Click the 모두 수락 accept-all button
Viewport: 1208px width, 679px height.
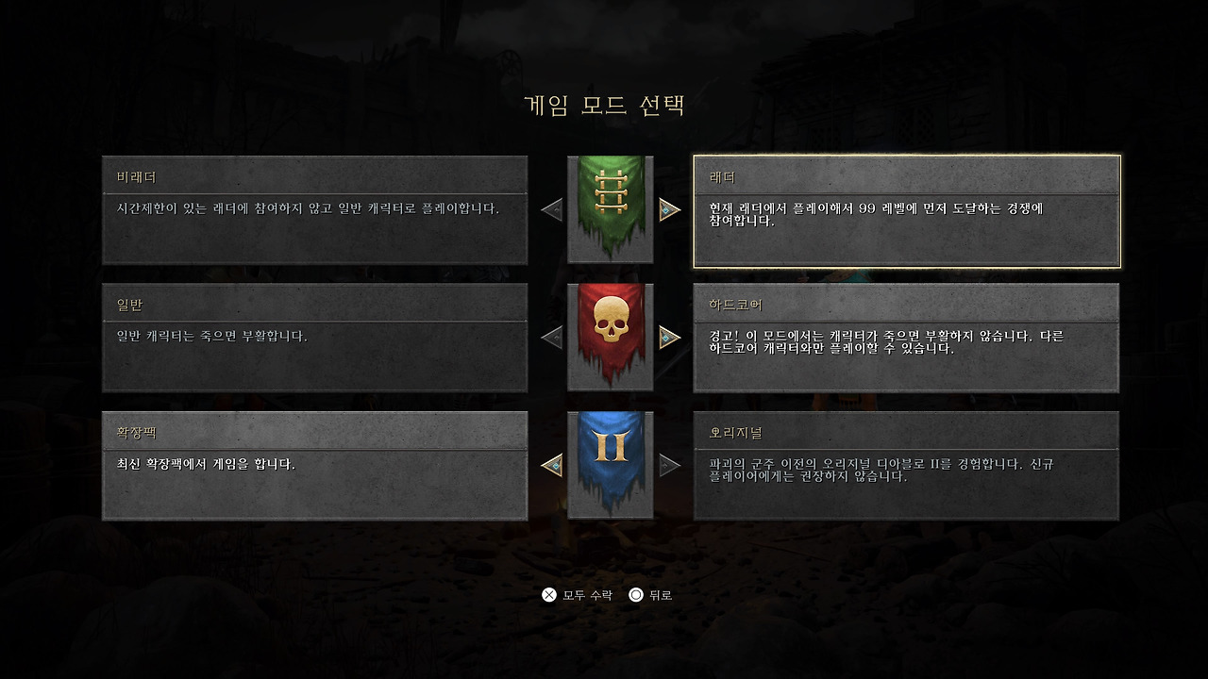tap(577, 595)
